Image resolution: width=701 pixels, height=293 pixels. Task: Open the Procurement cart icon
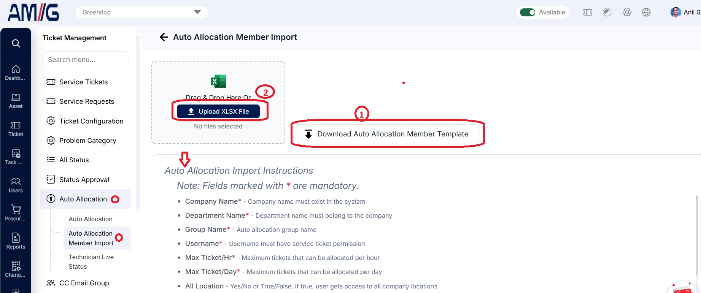pyautogui.click(x=16, y=214)
